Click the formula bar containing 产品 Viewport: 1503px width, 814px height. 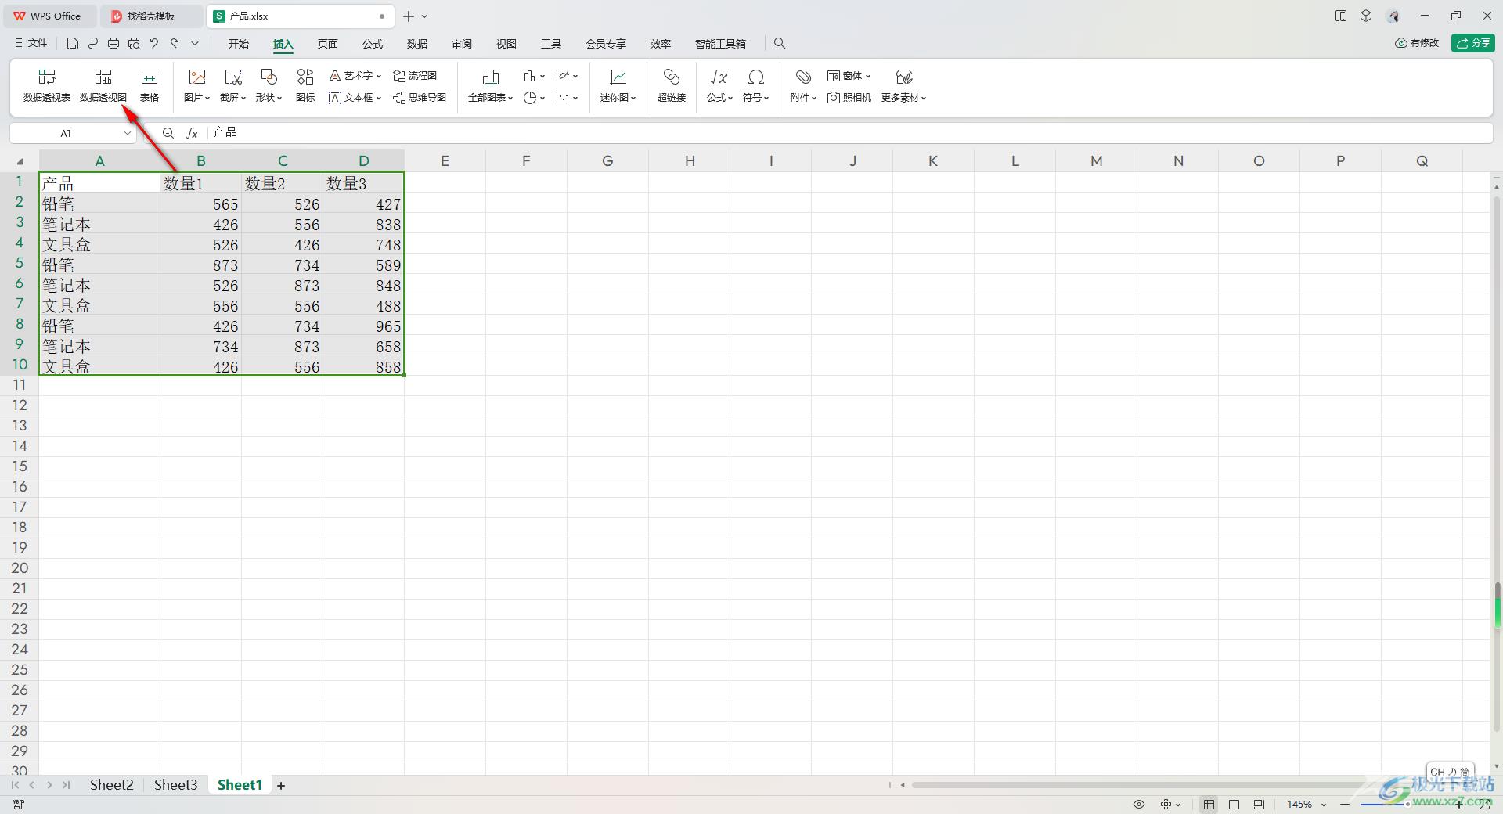tap(849, 133)
